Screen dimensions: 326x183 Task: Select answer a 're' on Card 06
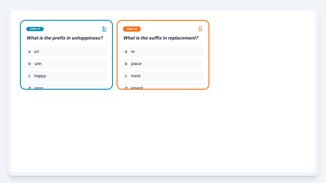pyautogui.click(x=163, y=52)
